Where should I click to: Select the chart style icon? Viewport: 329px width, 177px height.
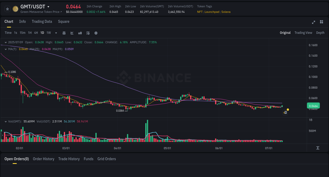(72, 33)
